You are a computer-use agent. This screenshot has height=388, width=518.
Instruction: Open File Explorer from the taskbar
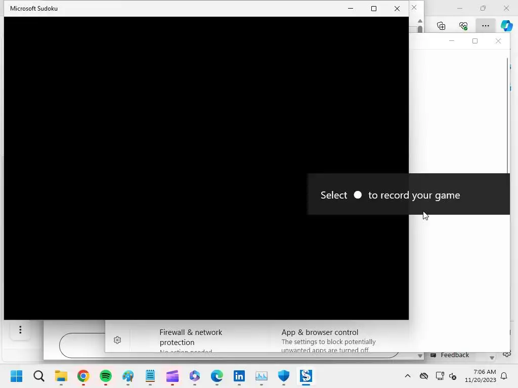[x=61, y=376]
